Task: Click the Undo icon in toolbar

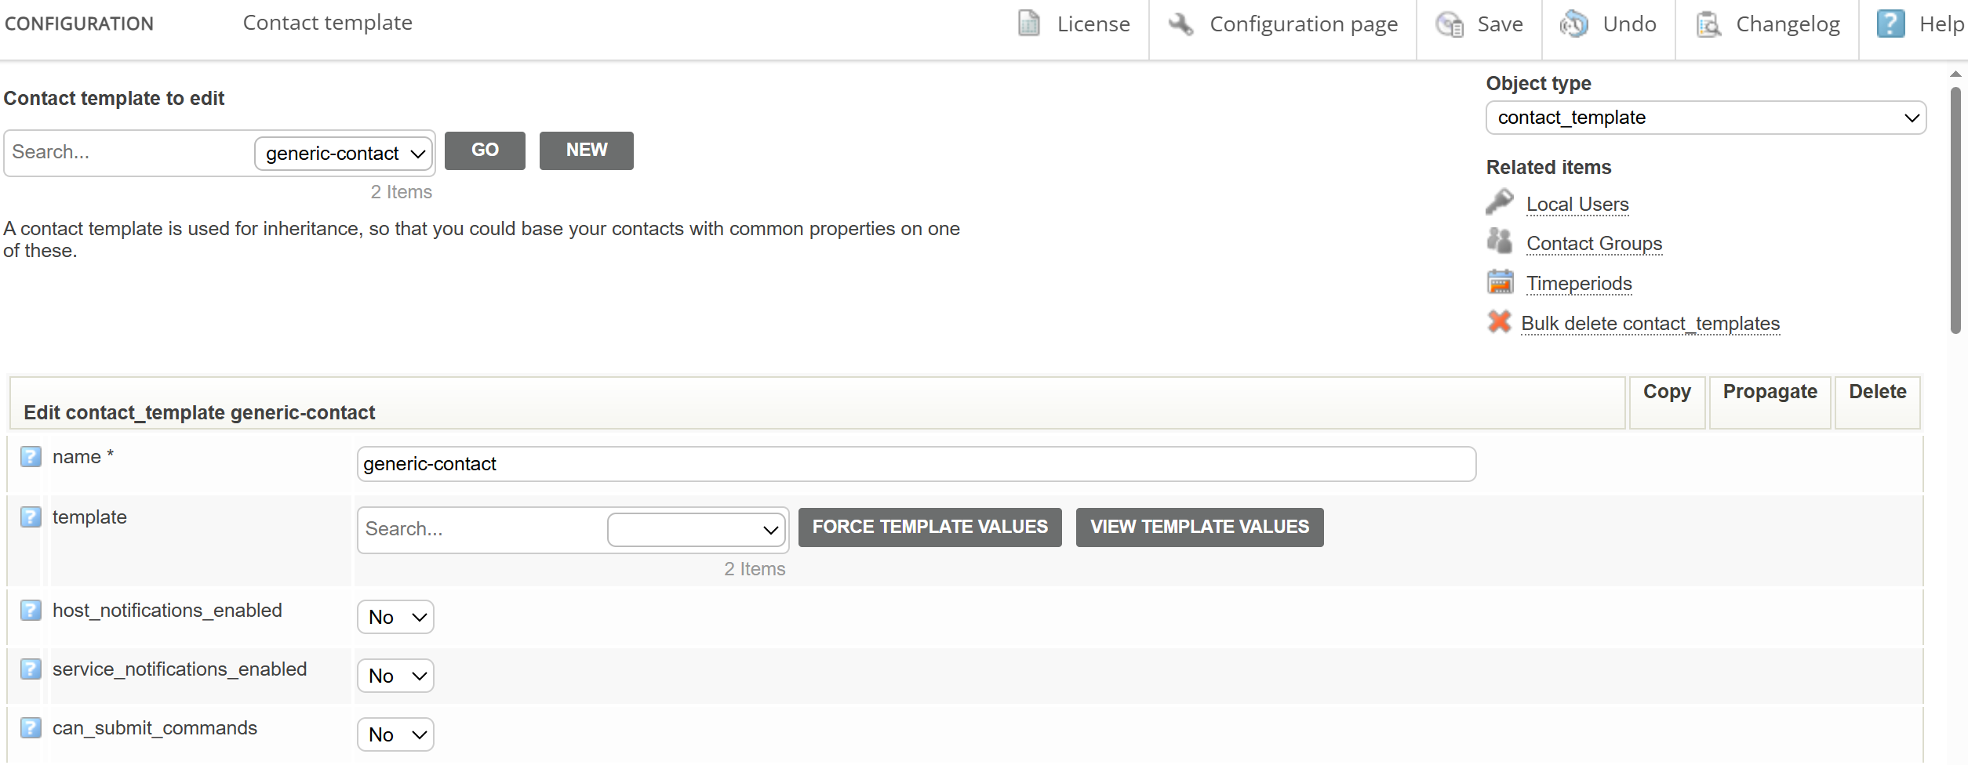Action: coord(1573,24)
